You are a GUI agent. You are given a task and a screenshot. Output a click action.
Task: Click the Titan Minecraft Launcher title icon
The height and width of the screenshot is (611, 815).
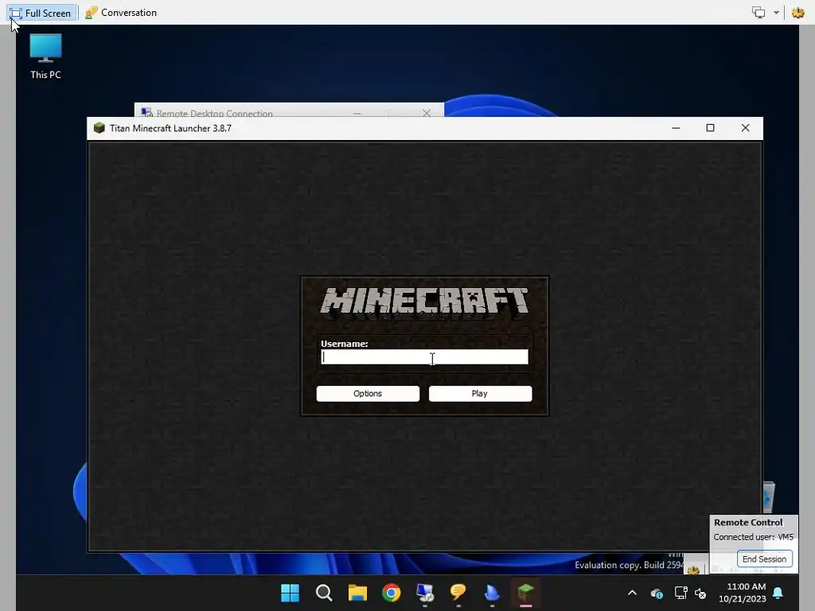[x=99, y=128]
